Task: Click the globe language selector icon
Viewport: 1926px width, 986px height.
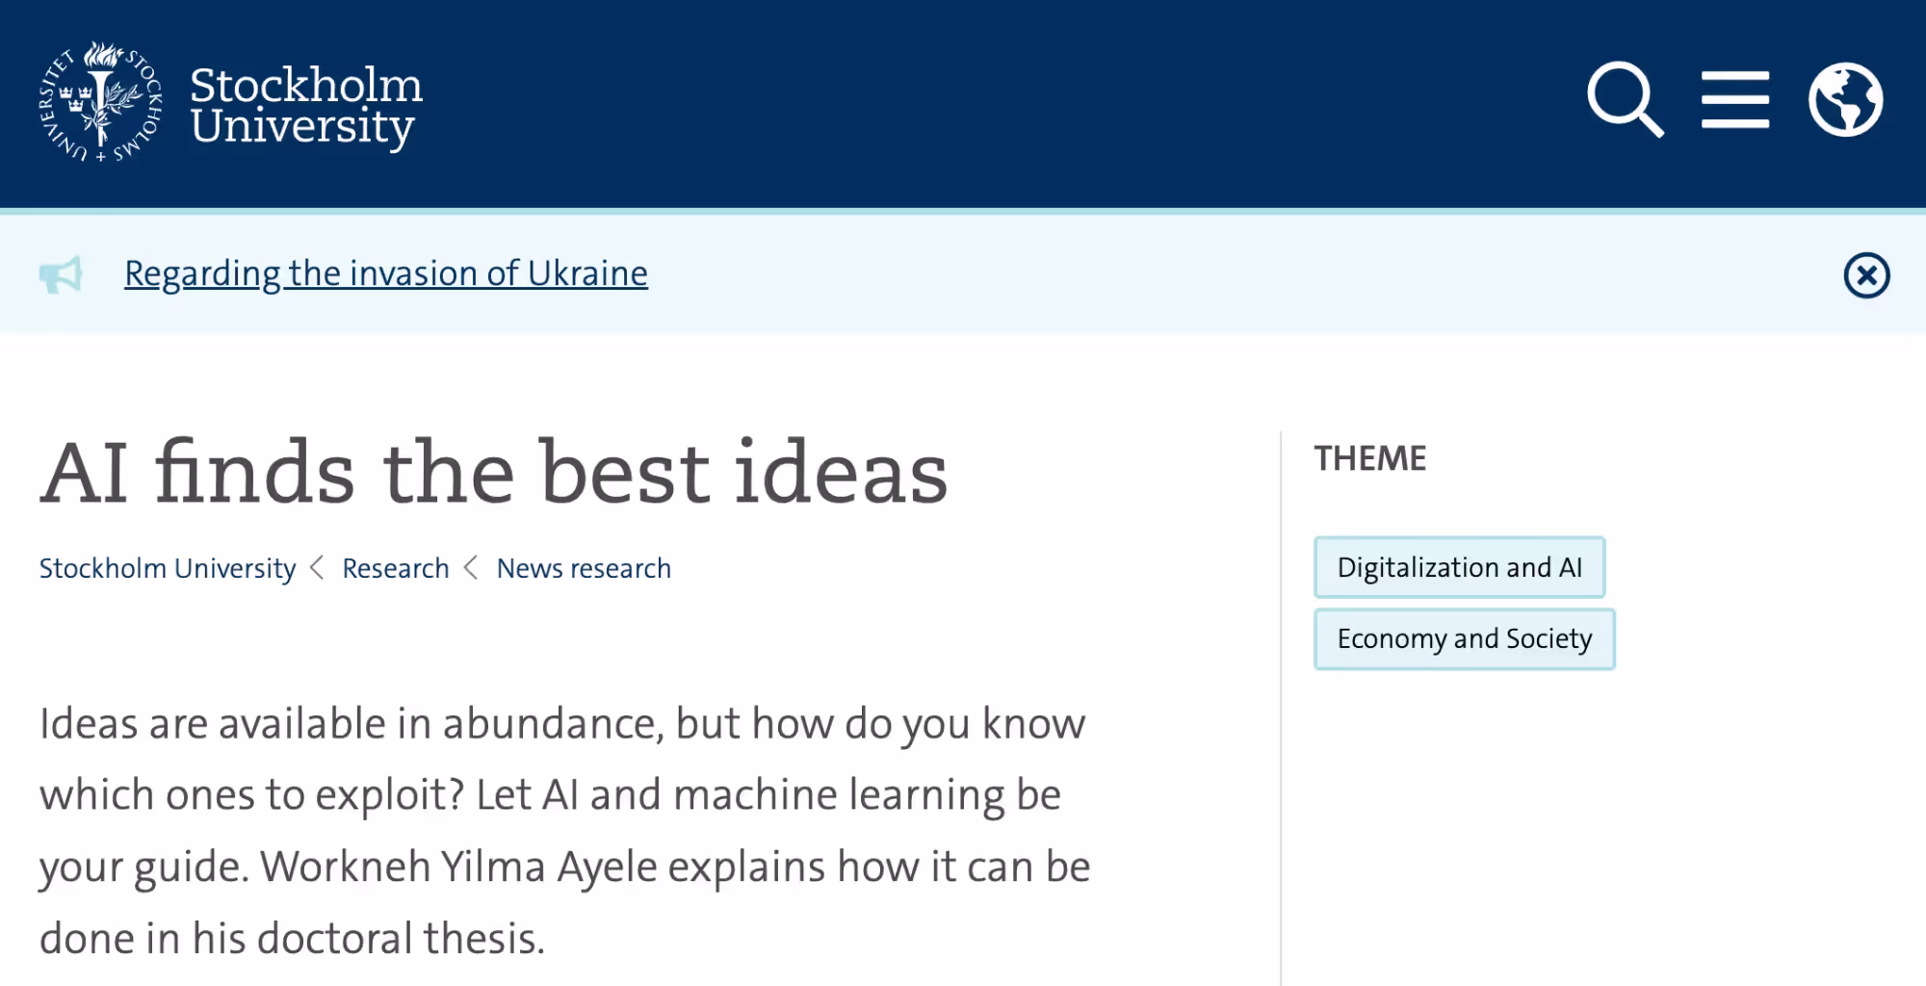Action: tap(1845, 100)
